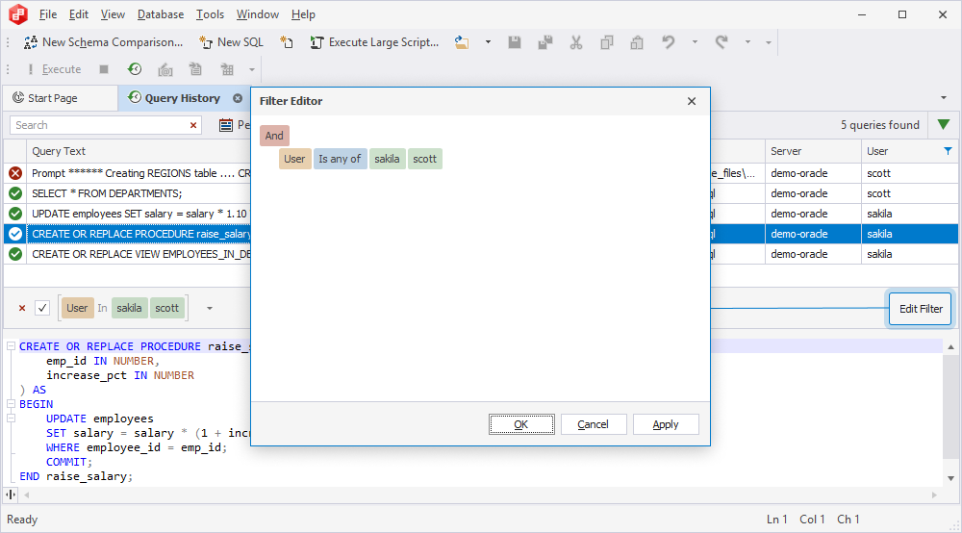The width and height of the screenshot is (962, 533).
Task: Click the new document icon beside New SQL
Action: [287, 42]
